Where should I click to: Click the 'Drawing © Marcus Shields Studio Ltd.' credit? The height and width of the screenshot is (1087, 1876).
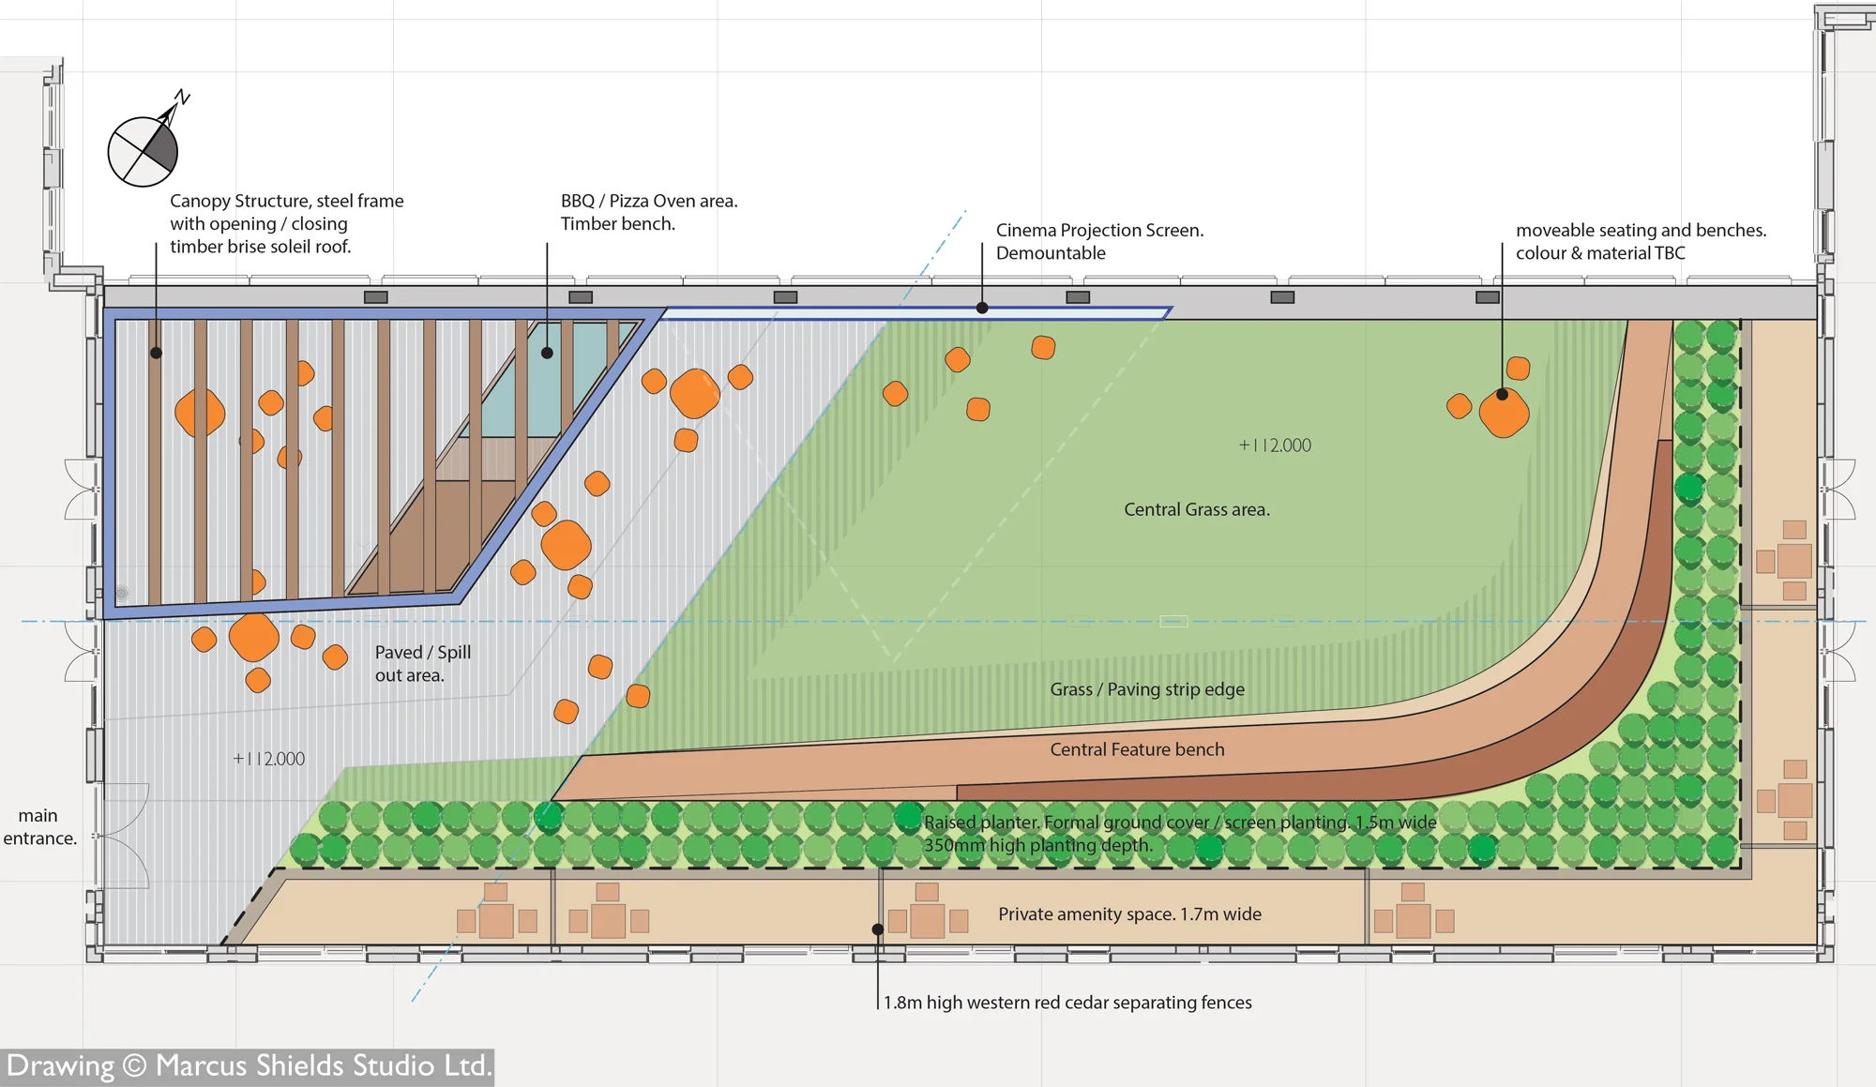point(248,1066)
